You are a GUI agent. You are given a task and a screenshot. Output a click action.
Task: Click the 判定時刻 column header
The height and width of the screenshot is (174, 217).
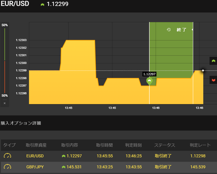click(x=133, y=145)
